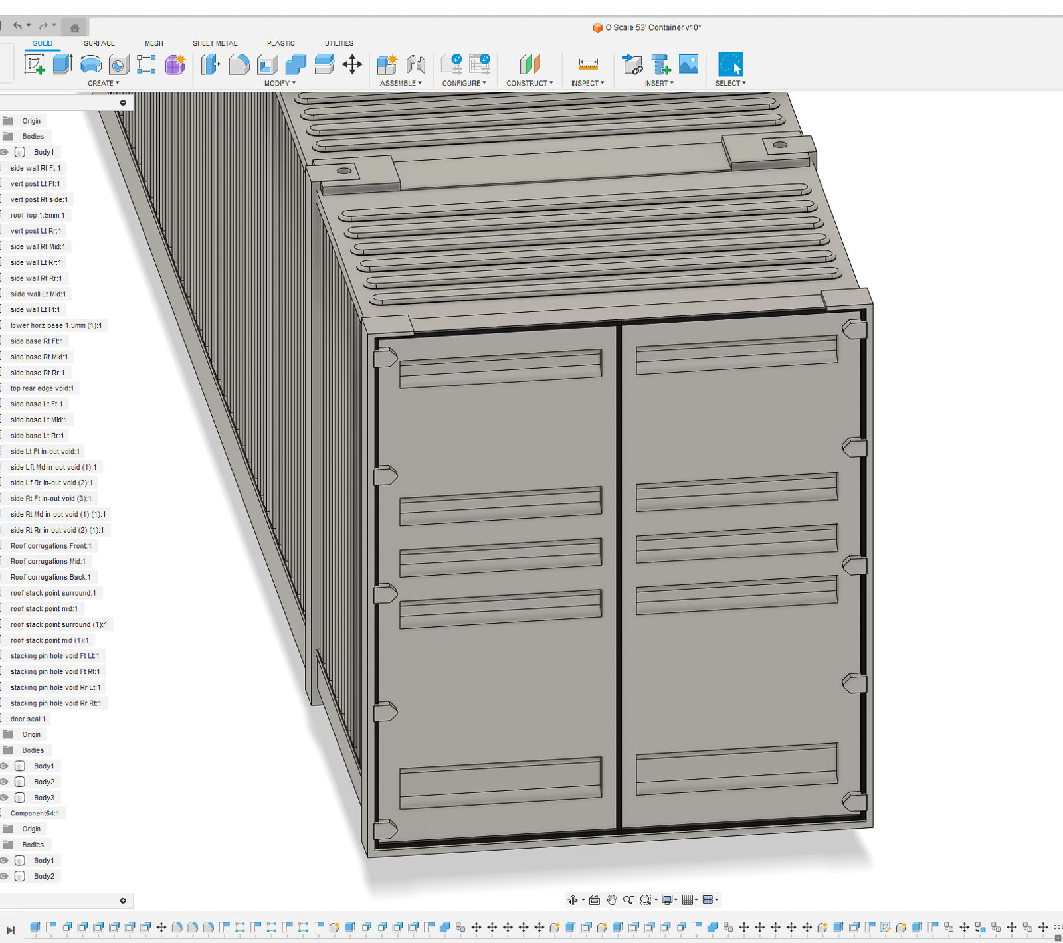Activate the Pan hand tool
The image size is (1063, 943).
coord(611,900)
